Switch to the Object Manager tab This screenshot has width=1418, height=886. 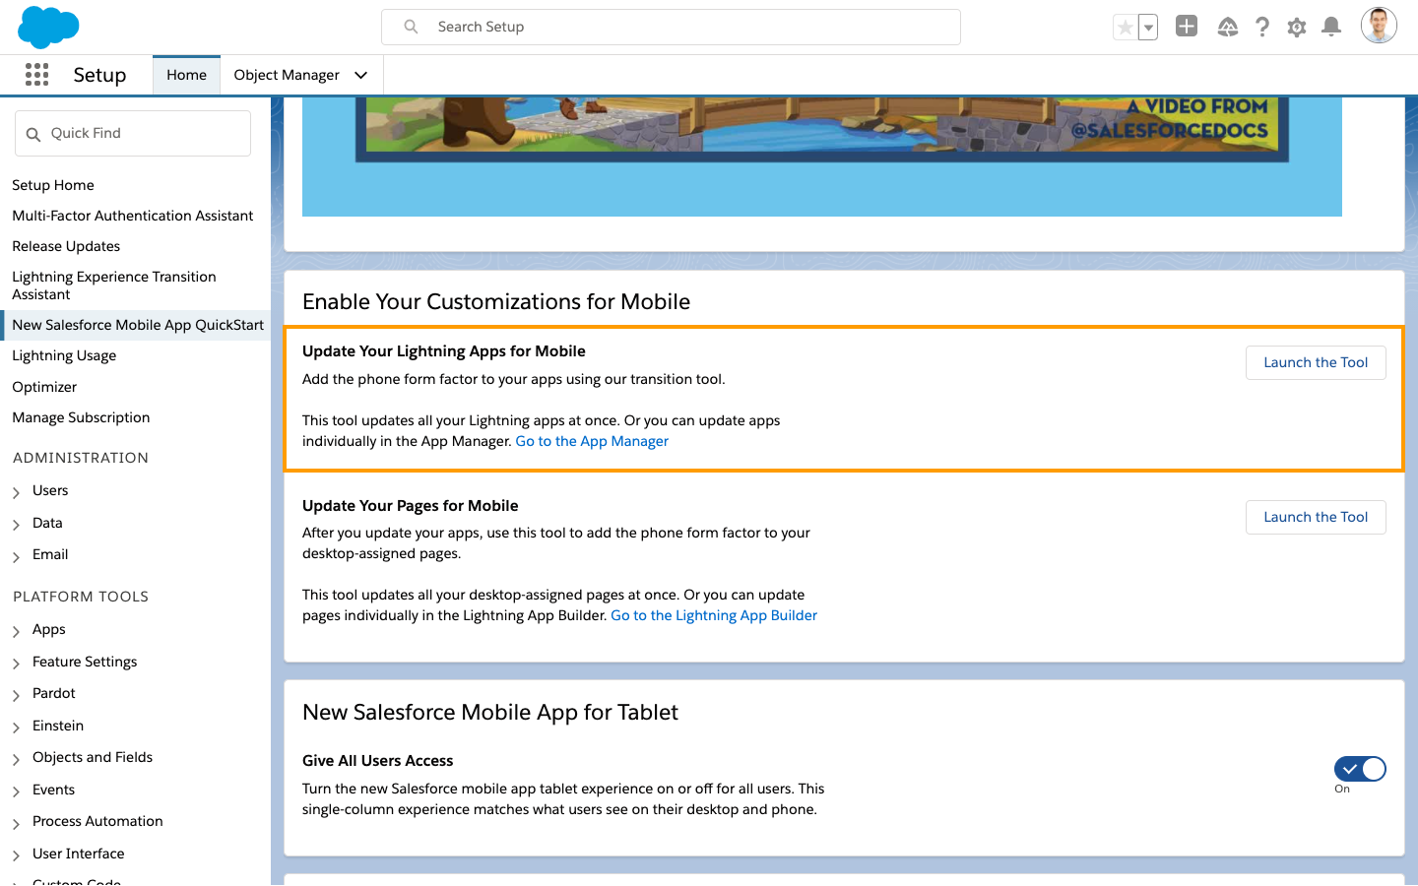(287, 74)
